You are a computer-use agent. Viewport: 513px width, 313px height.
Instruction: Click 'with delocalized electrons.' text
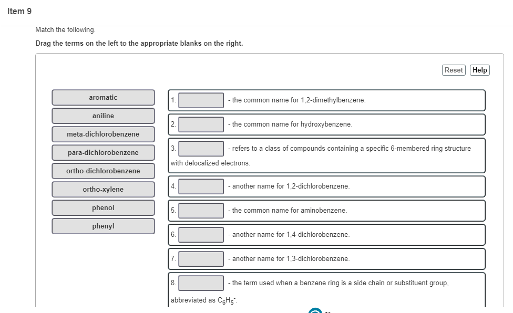[x=210, y=163]
